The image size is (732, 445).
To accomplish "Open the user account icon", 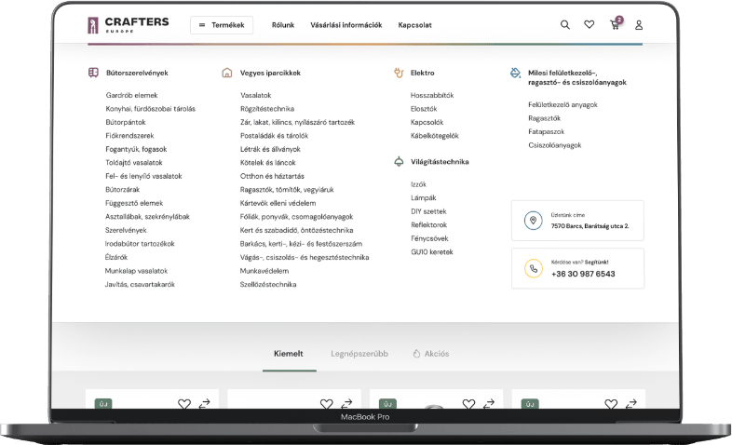I will (x=639, y=25).
